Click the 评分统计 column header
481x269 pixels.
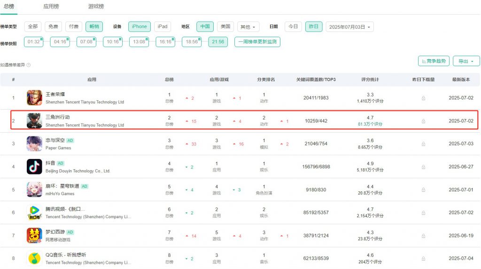tap(370, 79)
